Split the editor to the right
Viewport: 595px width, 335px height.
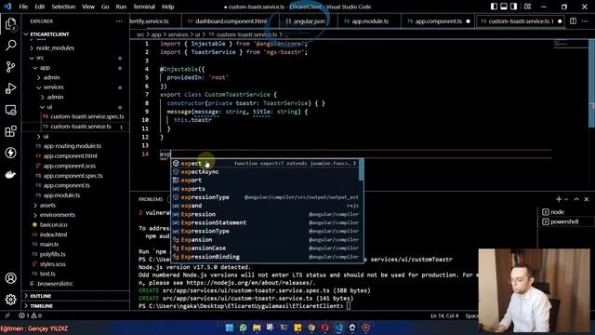tap(573, 21)
